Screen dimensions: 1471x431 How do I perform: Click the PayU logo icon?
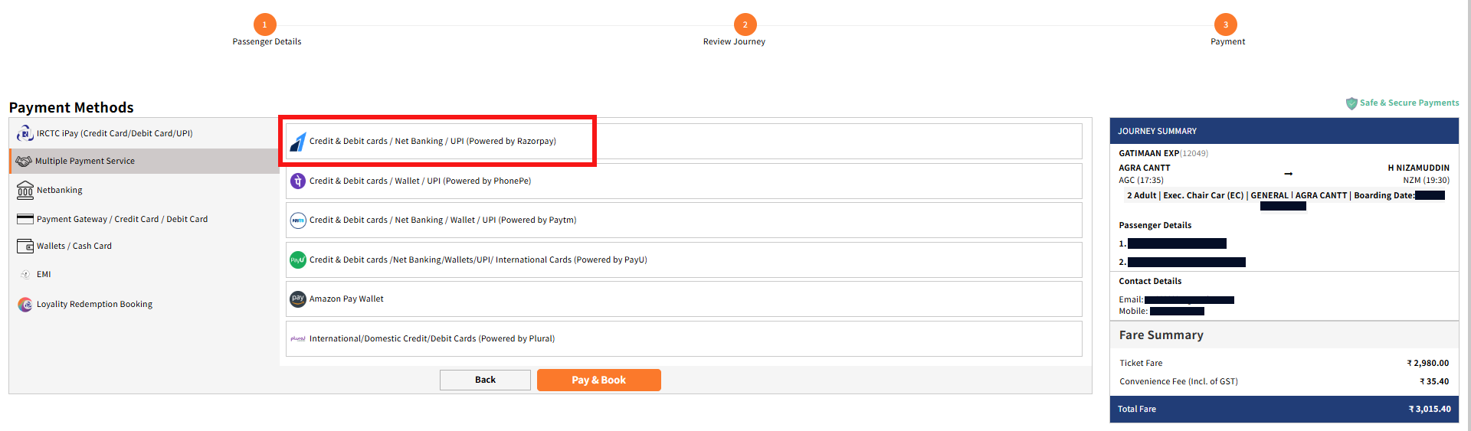pos(298,260)
